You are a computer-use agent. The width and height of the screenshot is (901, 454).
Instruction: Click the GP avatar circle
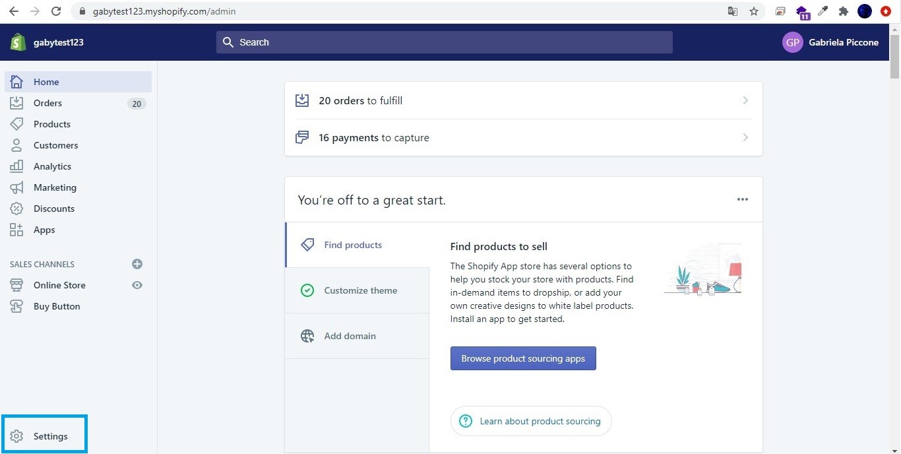coord(793,42)
